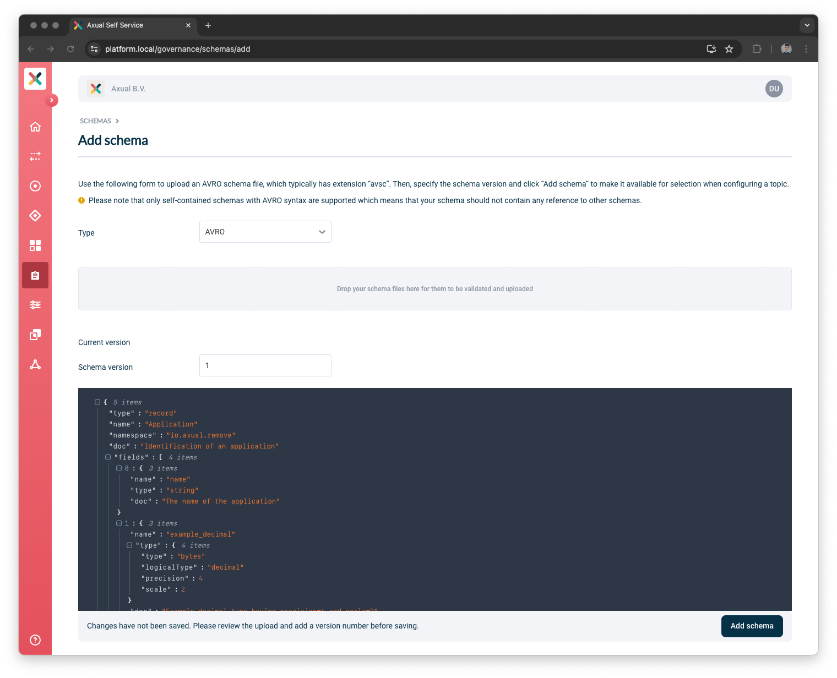
Task: Click the "decimal" logicalType value
Action: pyautogui.click(x=226, y=567)
